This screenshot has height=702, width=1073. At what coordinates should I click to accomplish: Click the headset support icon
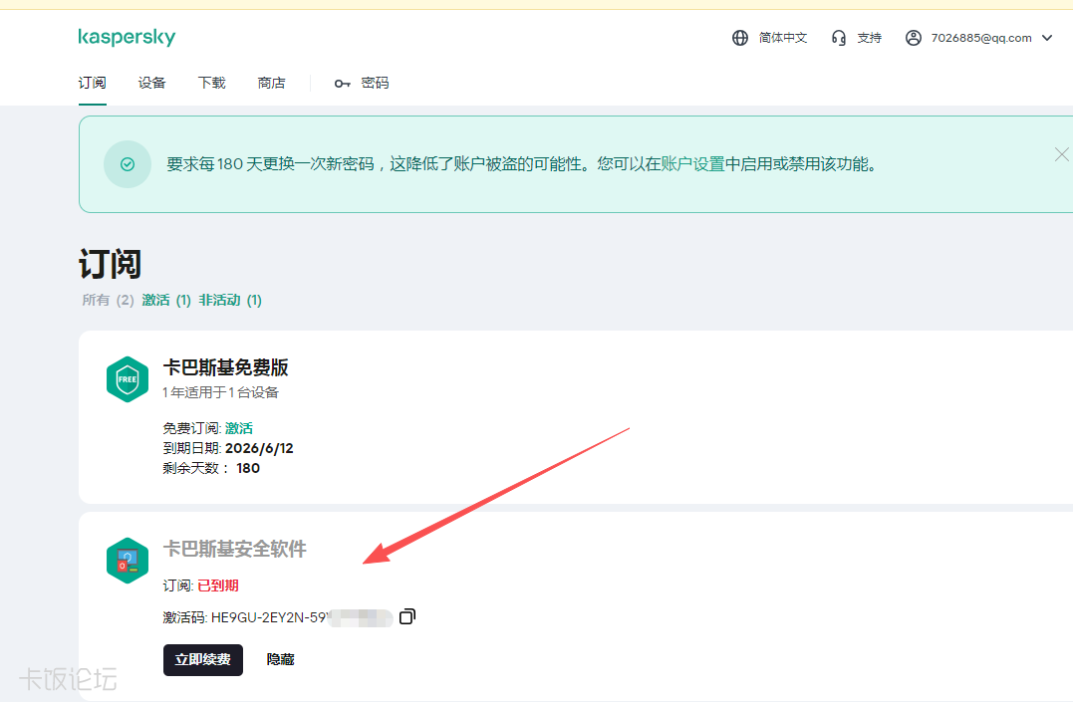tap(839, 38)
